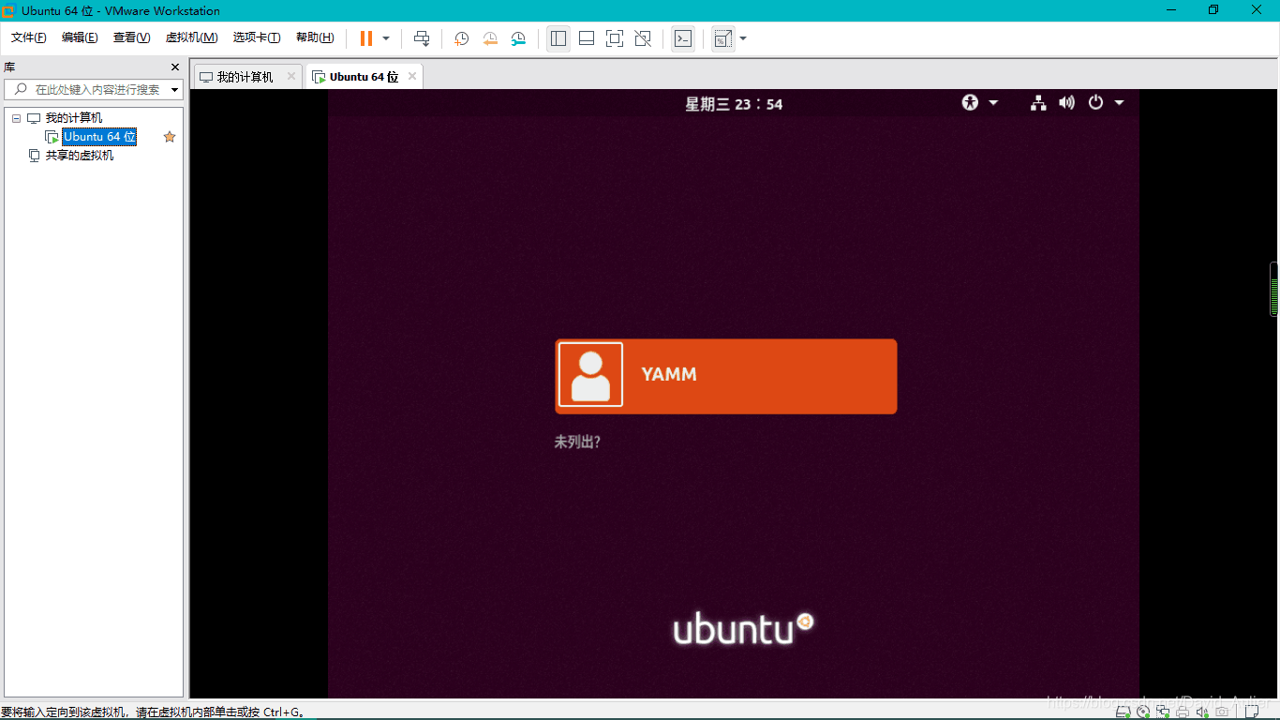
Task: Click the 未列出? link
Action: [x=577, y=442]
